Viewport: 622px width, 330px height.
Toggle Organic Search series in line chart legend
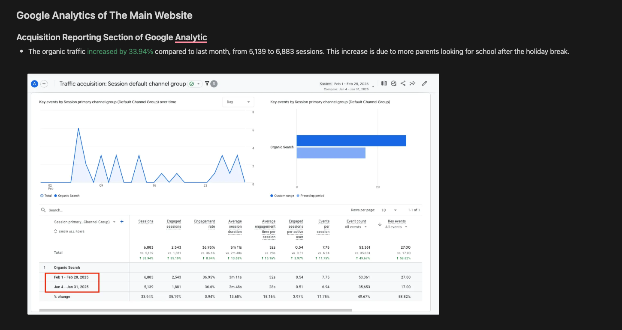67,196
